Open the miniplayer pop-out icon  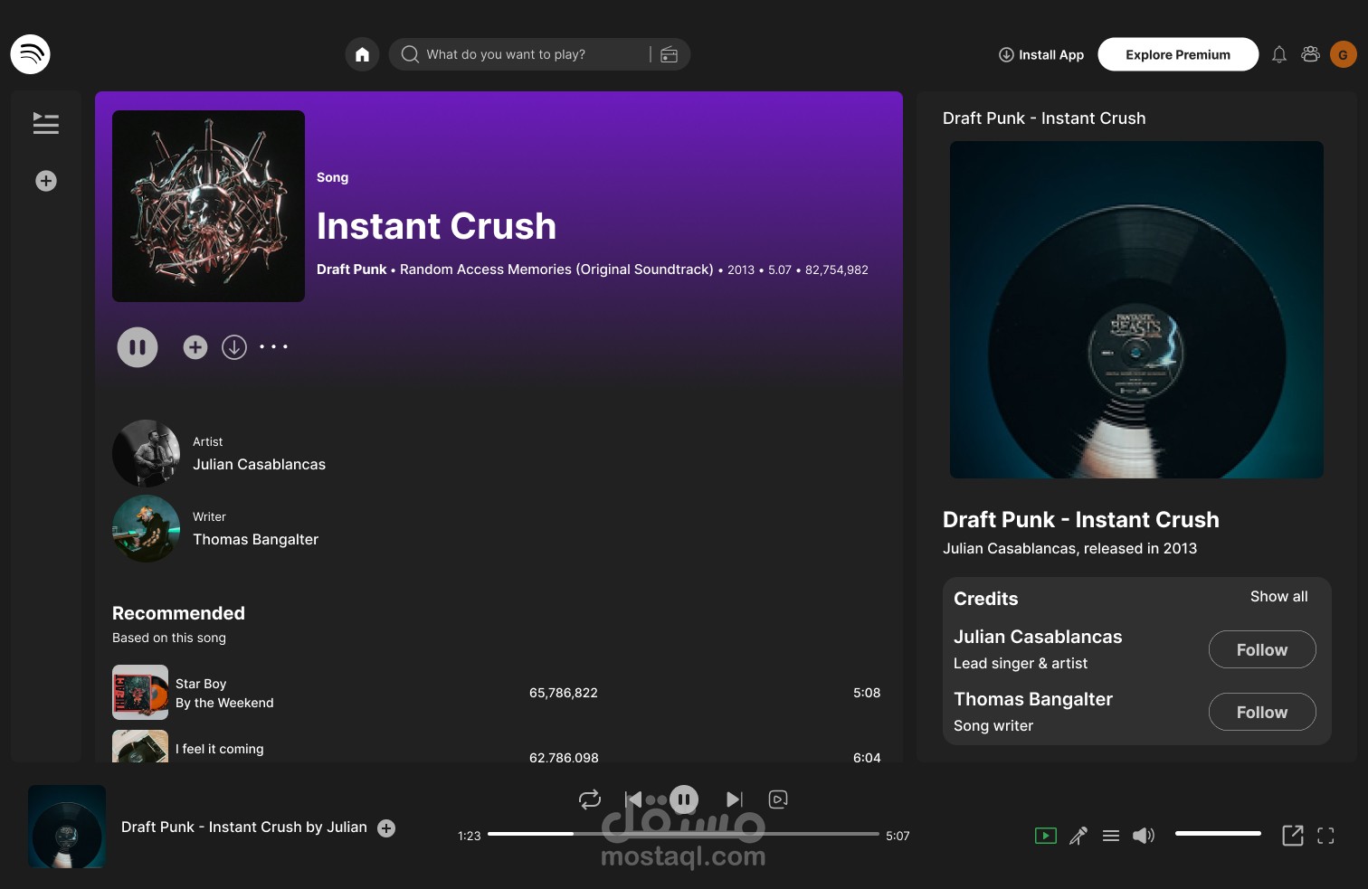coord(1293,836)
